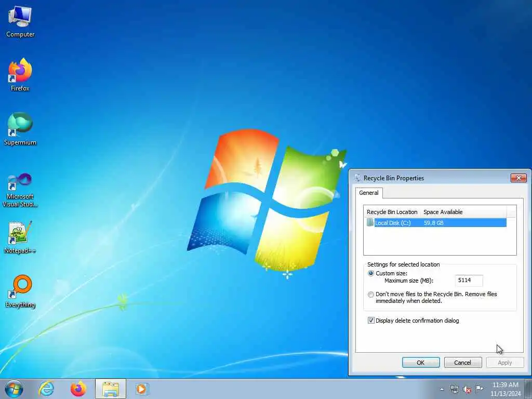532x399 pixels.
Task: Show hidden tray icons arrow
Action: coord(442,389)
